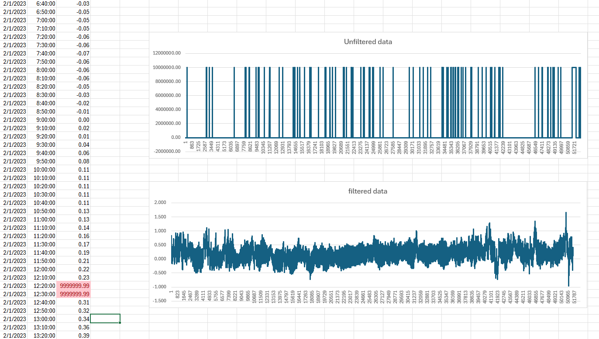The image size is (599, 339).
Task: Select the red 9999999.99 cell at 12:20:00
Action: [x=74, y=286]
